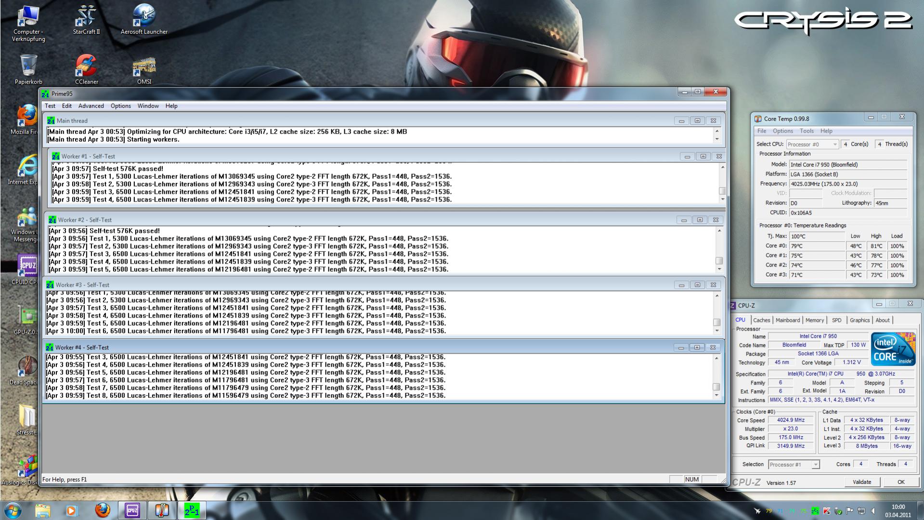This screenshot has height=520, width=924.
Task: Click the Worker #4 log scrollbar thumb
Action: [716, 387]
